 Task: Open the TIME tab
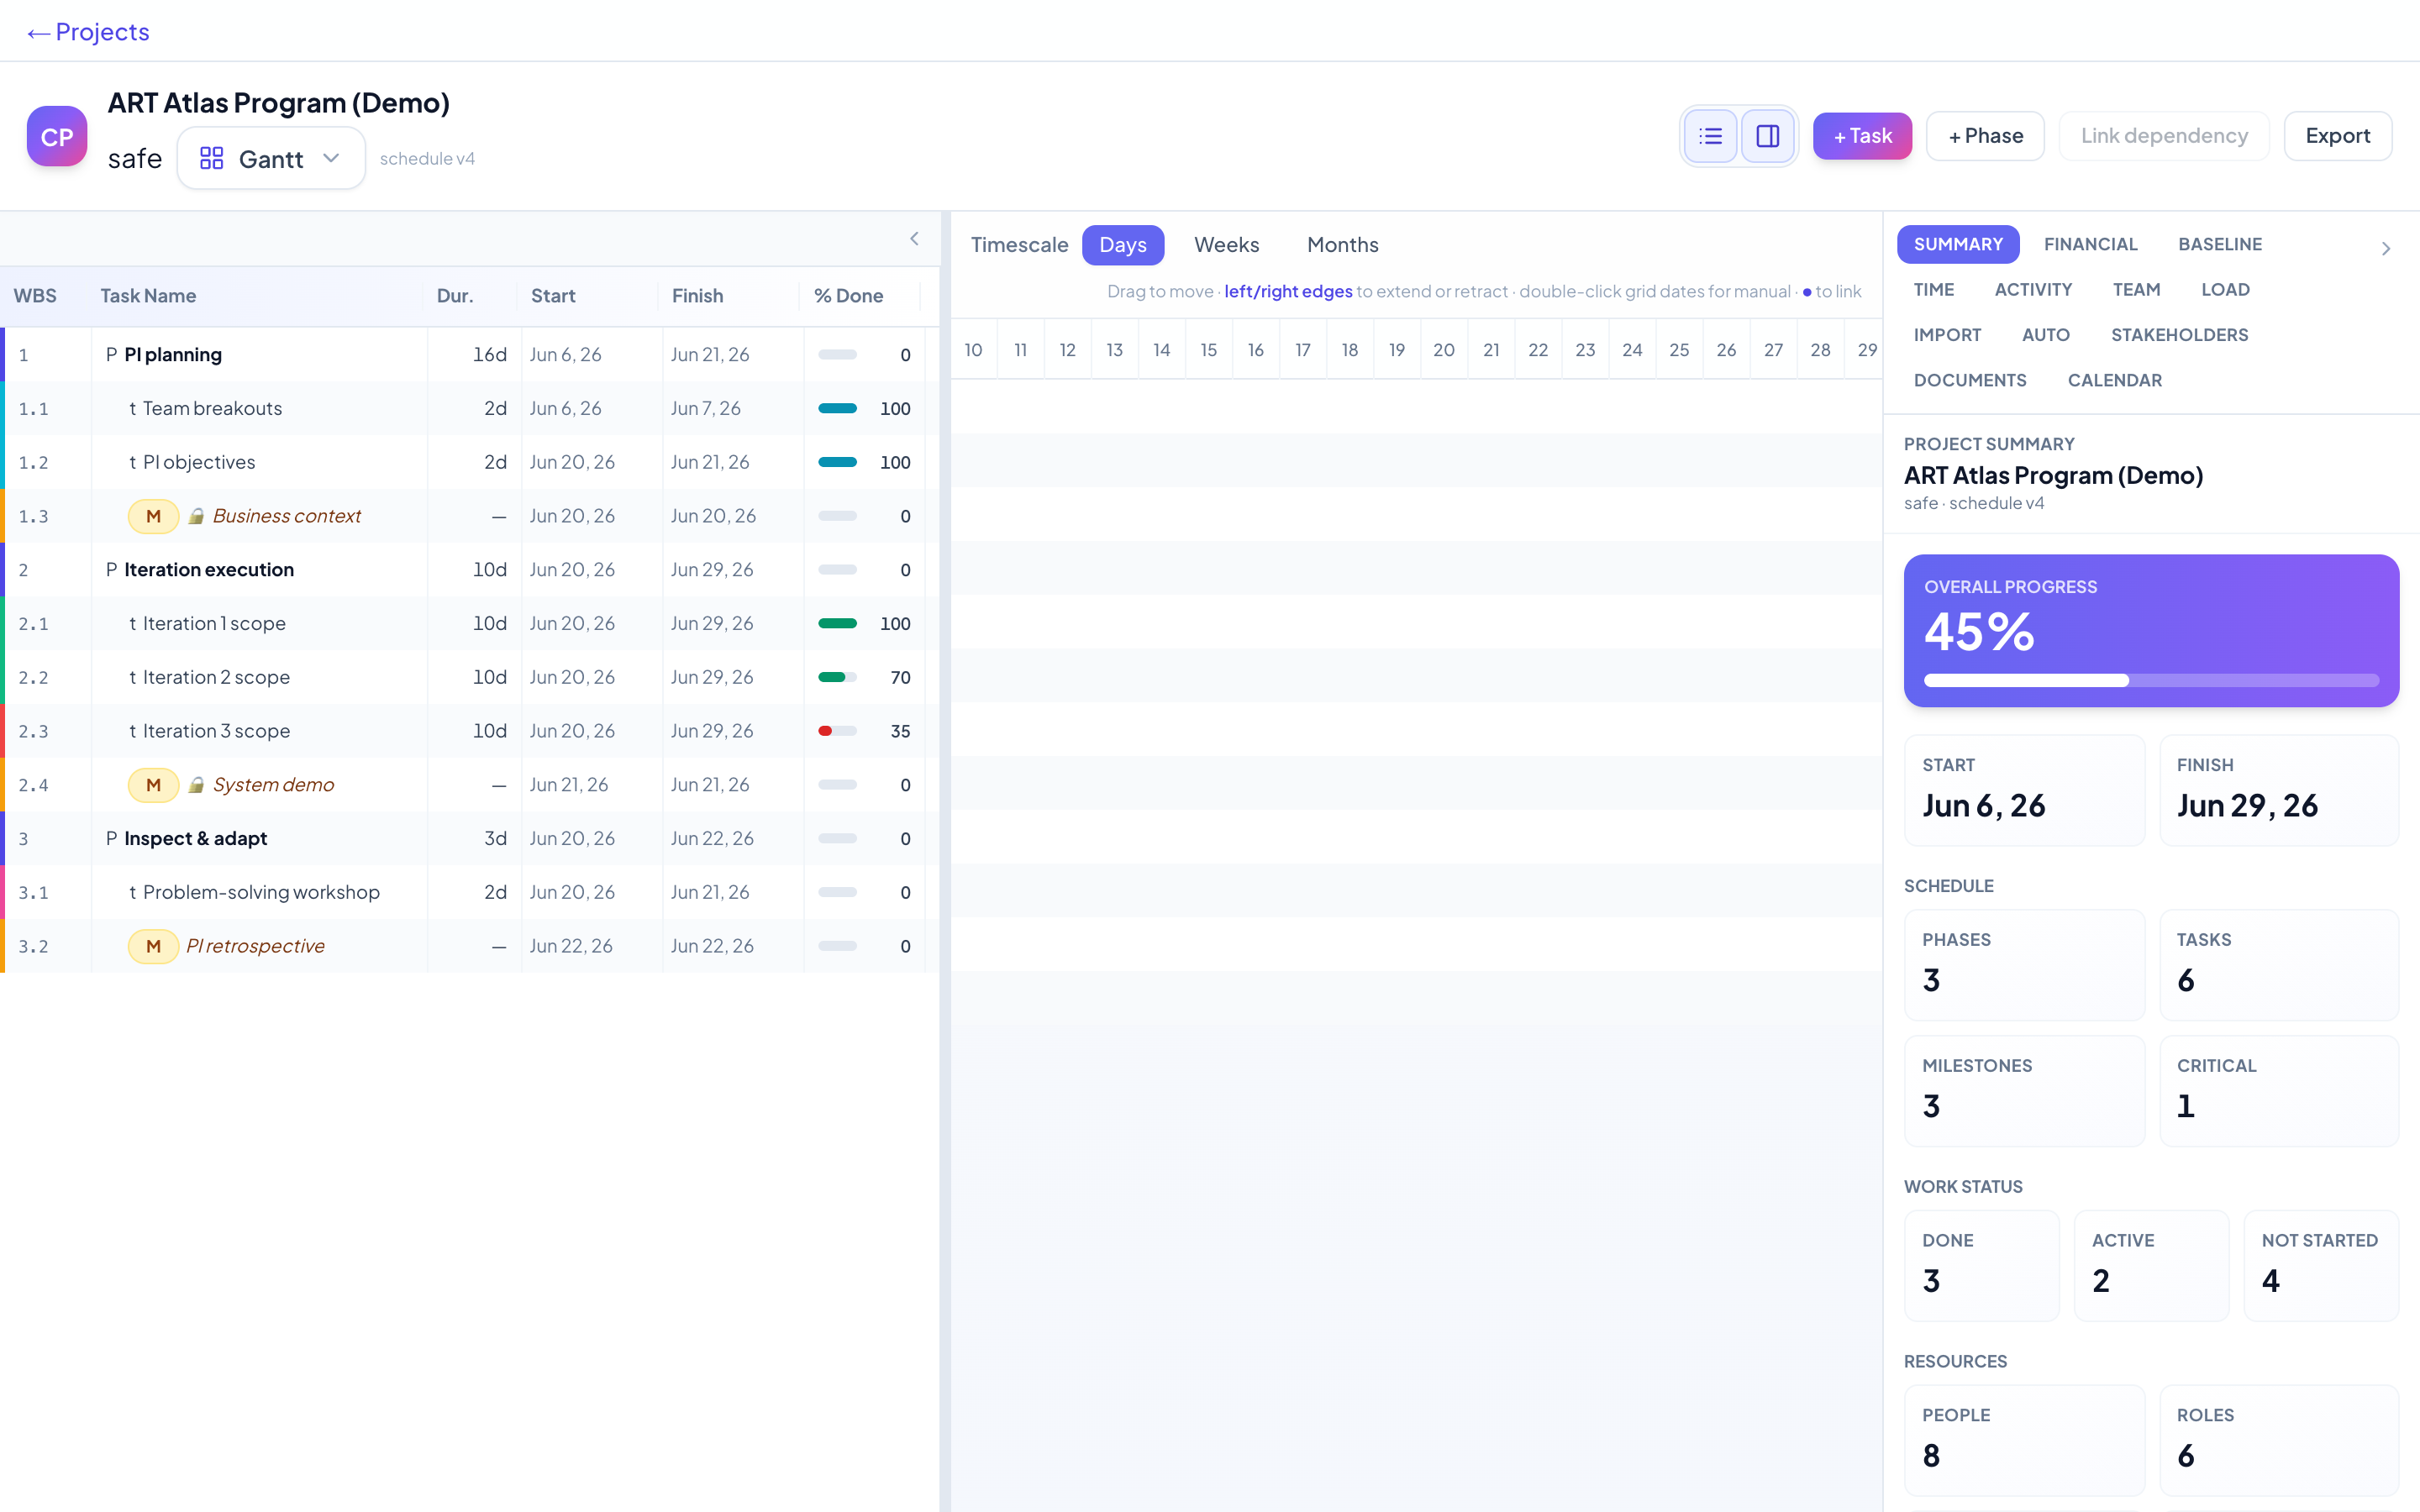pyautogui.click(x=1933, y=290)
